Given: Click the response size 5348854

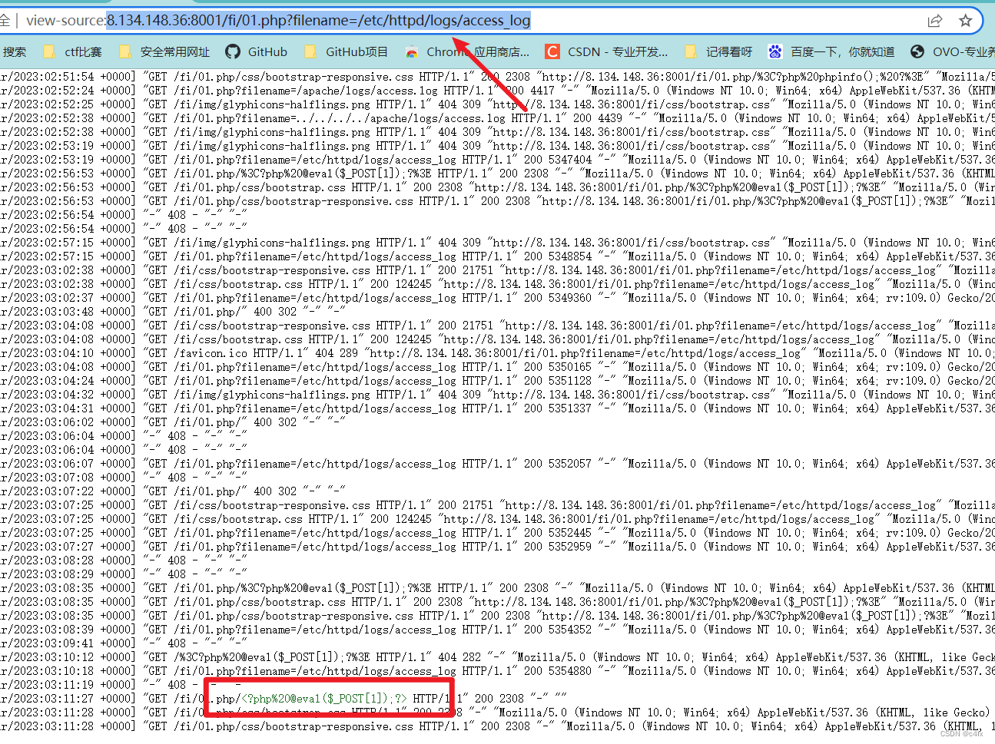Looking at the screenshot, I should 570,256.
